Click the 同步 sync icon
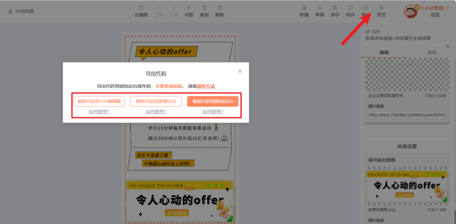Screen dimensions: 456x224 pyautogui.click(x=350, y=8)
